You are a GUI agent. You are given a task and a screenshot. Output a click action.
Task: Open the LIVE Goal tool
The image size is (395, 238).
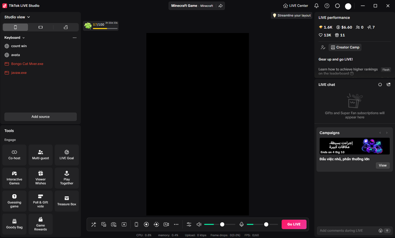tap(67, 155)
